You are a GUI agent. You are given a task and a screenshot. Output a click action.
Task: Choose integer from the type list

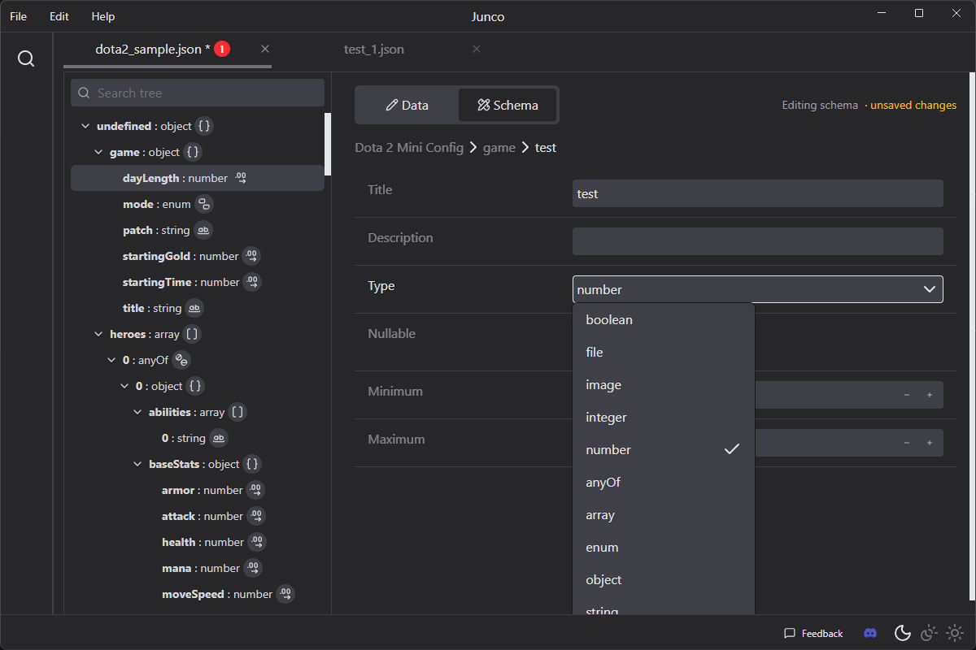point(664,418)
